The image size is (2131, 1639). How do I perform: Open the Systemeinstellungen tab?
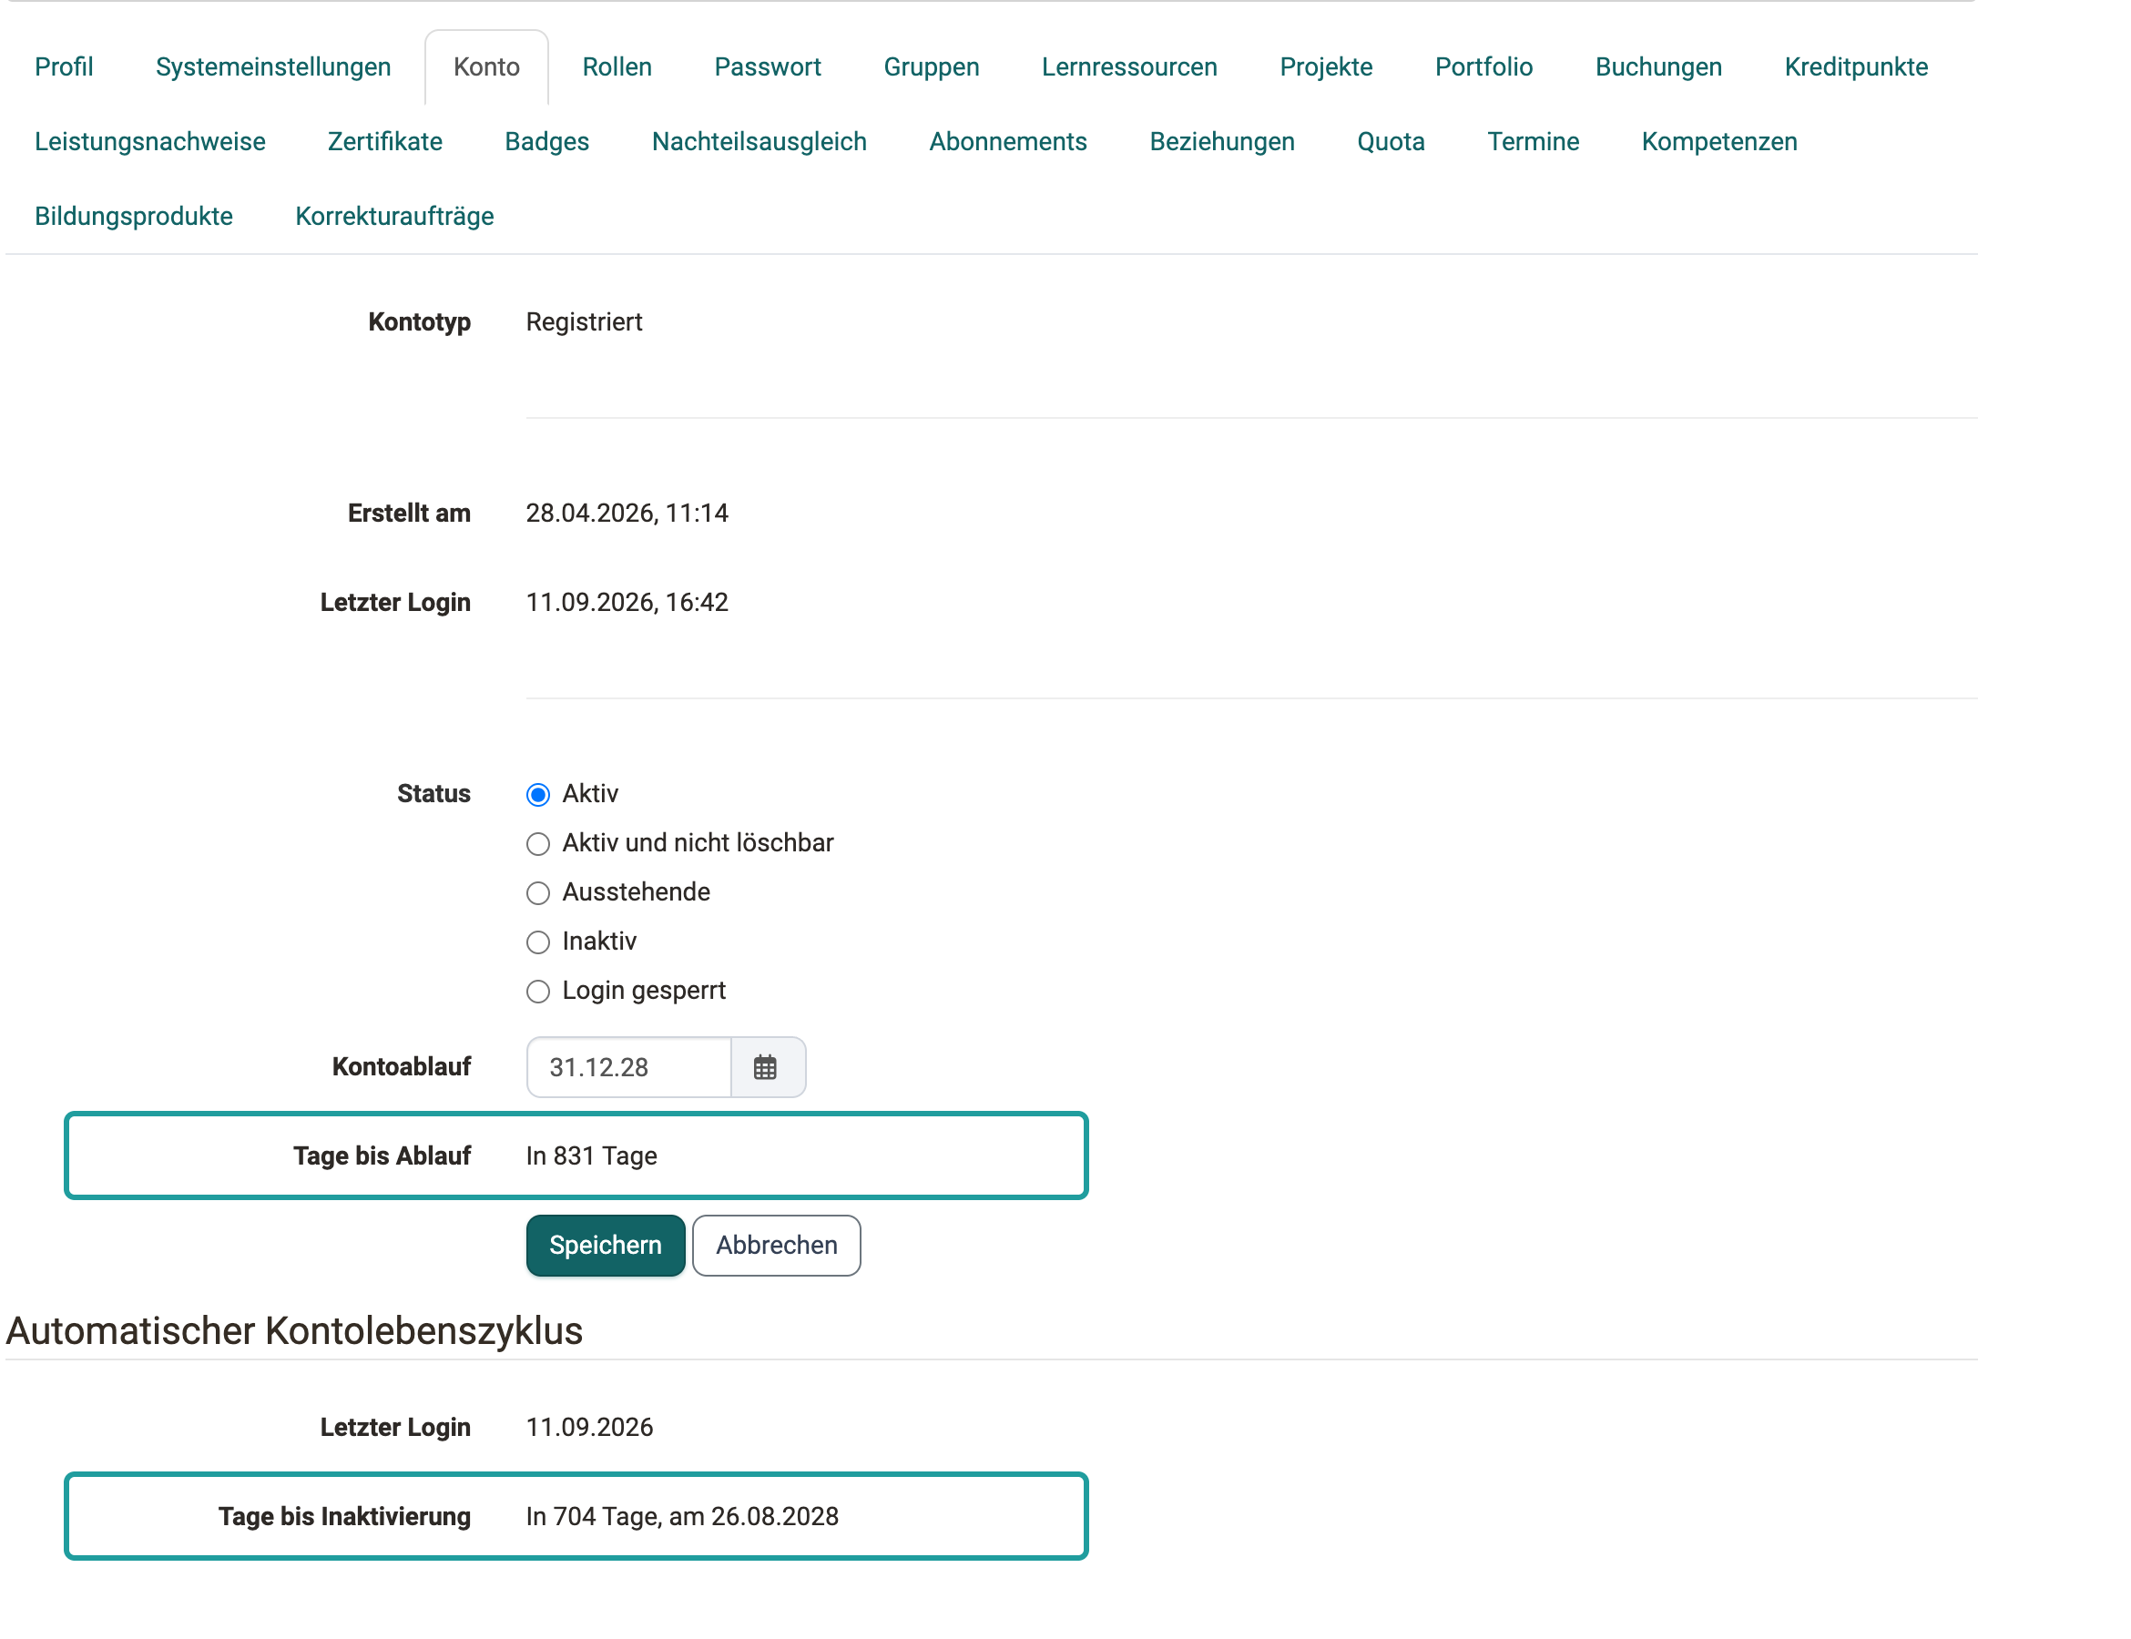point(273,67)
